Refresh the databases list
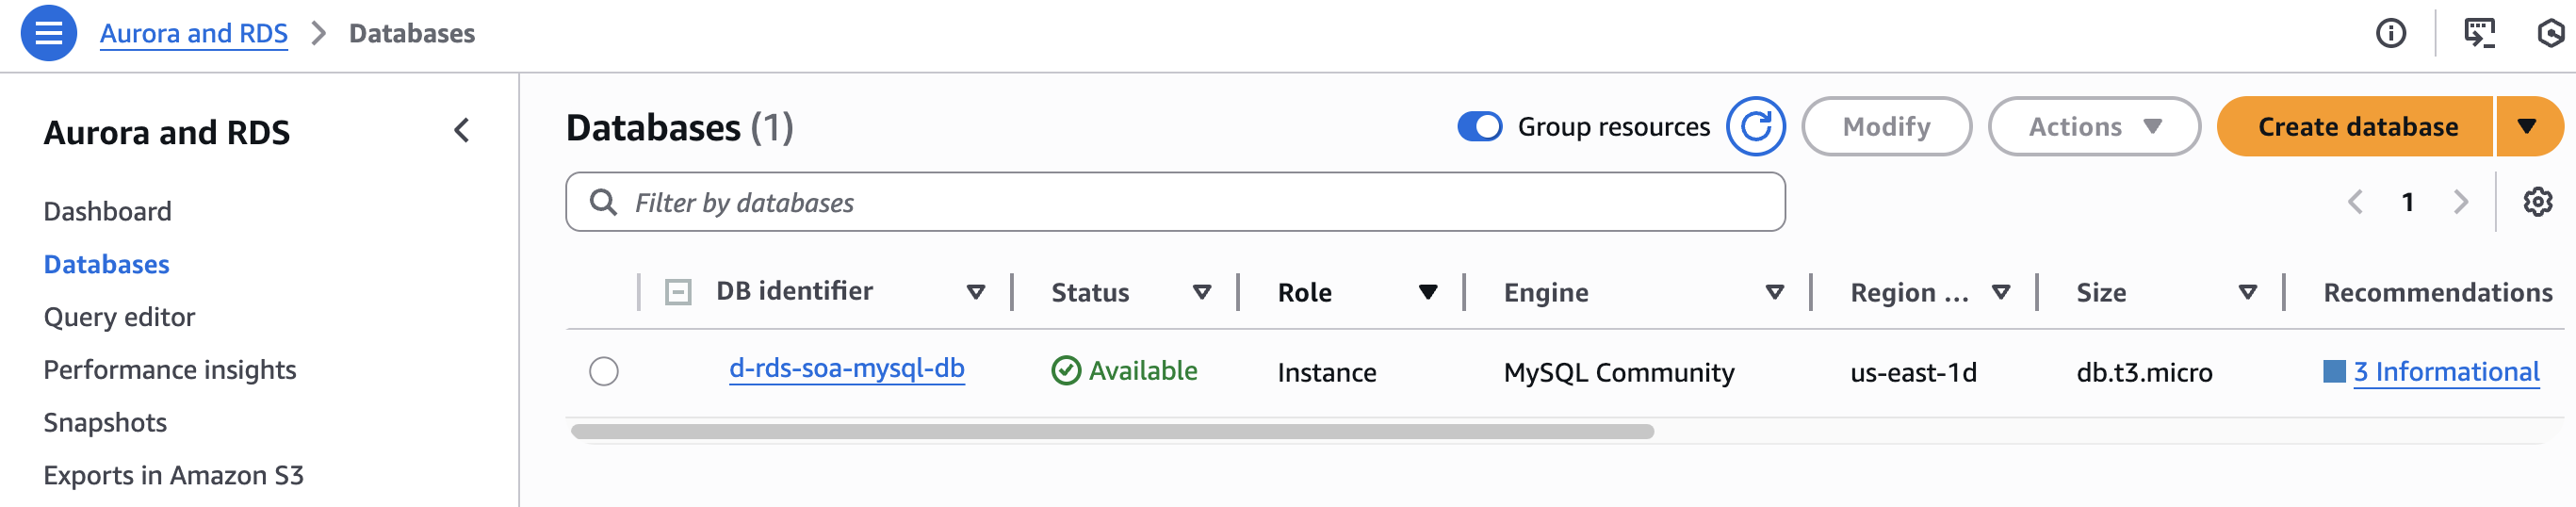 (1755, 127)
